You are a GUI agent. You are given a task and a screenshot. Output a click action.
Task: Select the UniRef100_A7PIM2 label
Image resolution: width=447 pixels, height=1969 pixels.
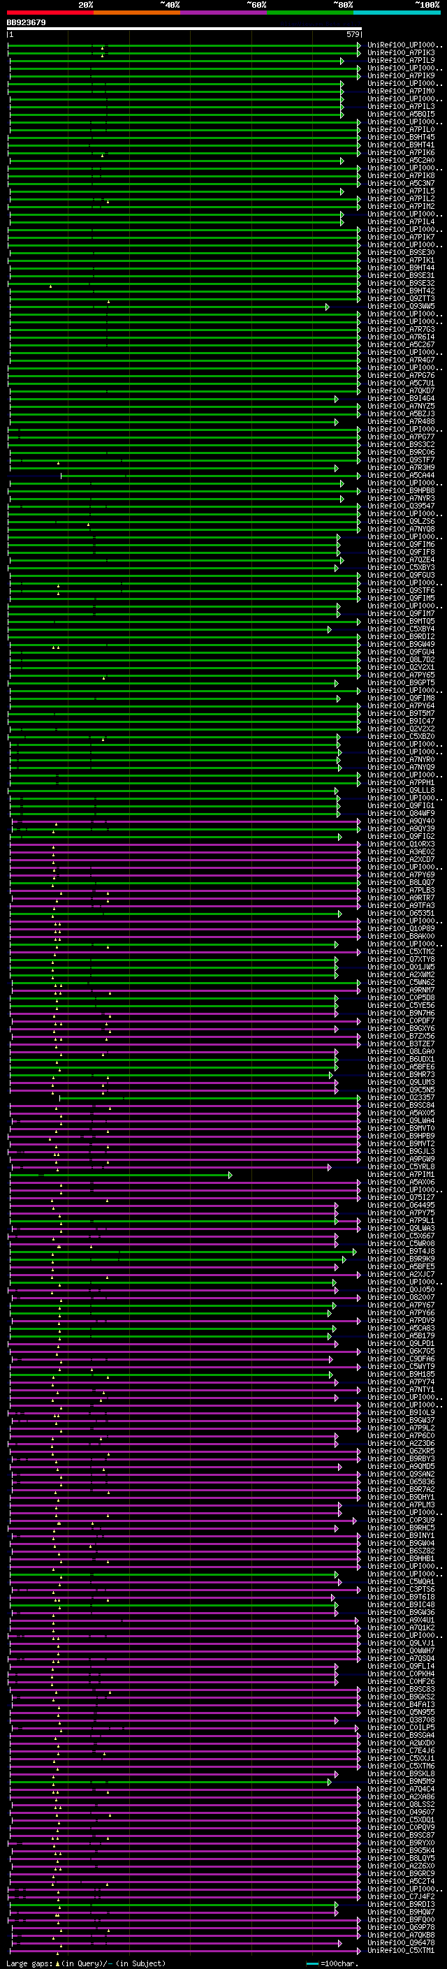pos(401,206)
